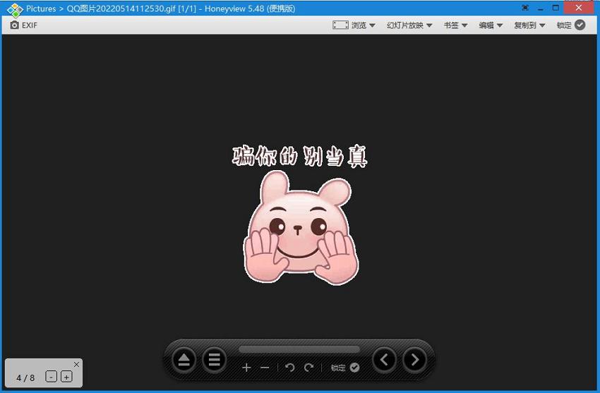Go to next image arrow
The height and width of the screenshot is (393, 600).
click(414, 361)
